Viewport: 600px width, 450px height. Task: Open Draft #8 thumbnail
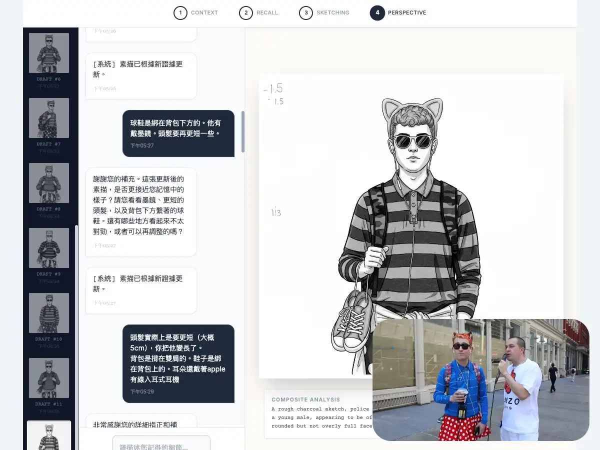pyautogui.click(x=49, y=183)
